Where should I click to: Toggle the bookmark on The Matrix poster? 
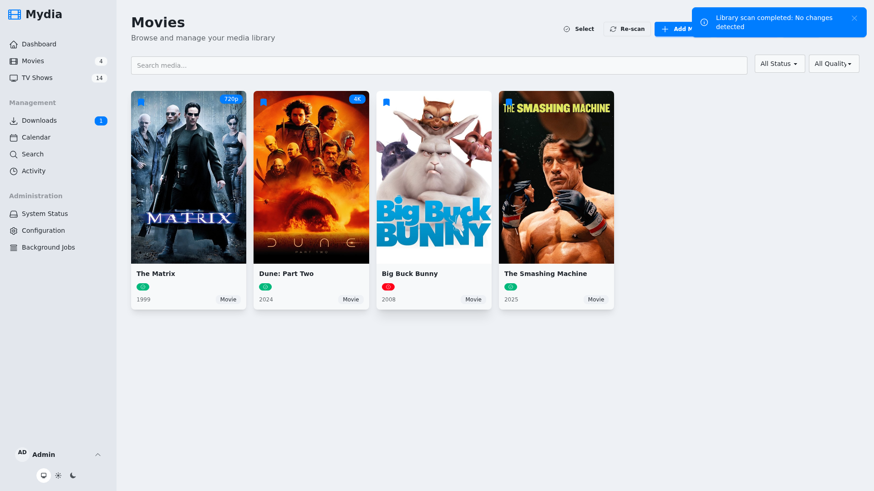(x=141, y=102)
